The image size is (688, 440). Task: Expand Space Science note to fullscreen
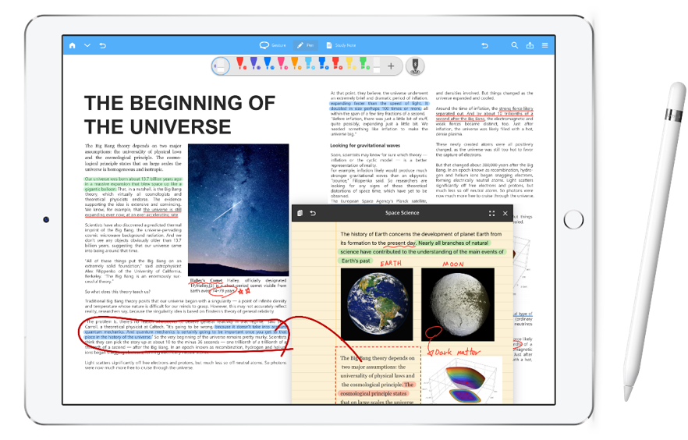point(491,213)
